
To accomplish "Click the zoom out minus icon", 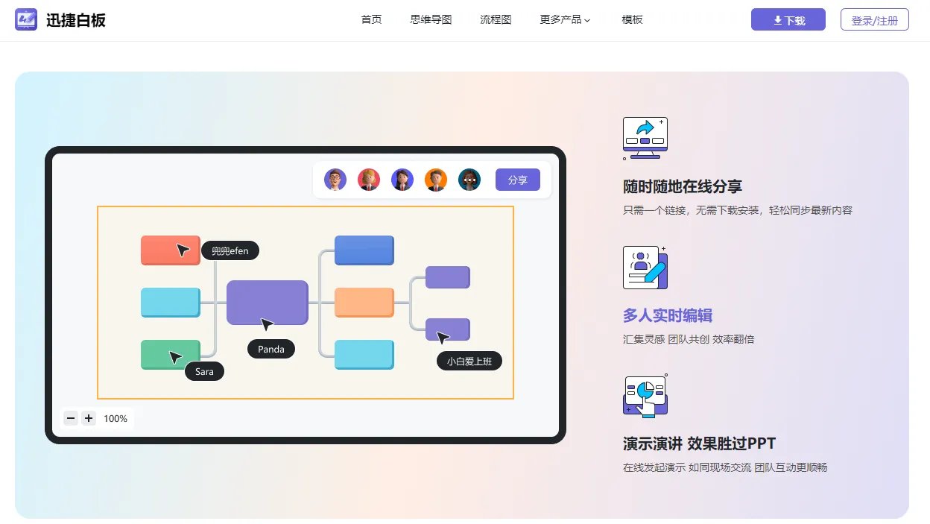I will [x=71, y=418].
